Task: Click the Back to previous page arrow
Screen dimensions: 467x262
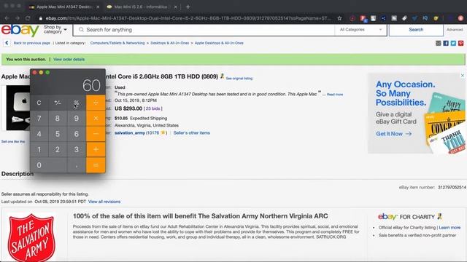Action: point(7,43)
